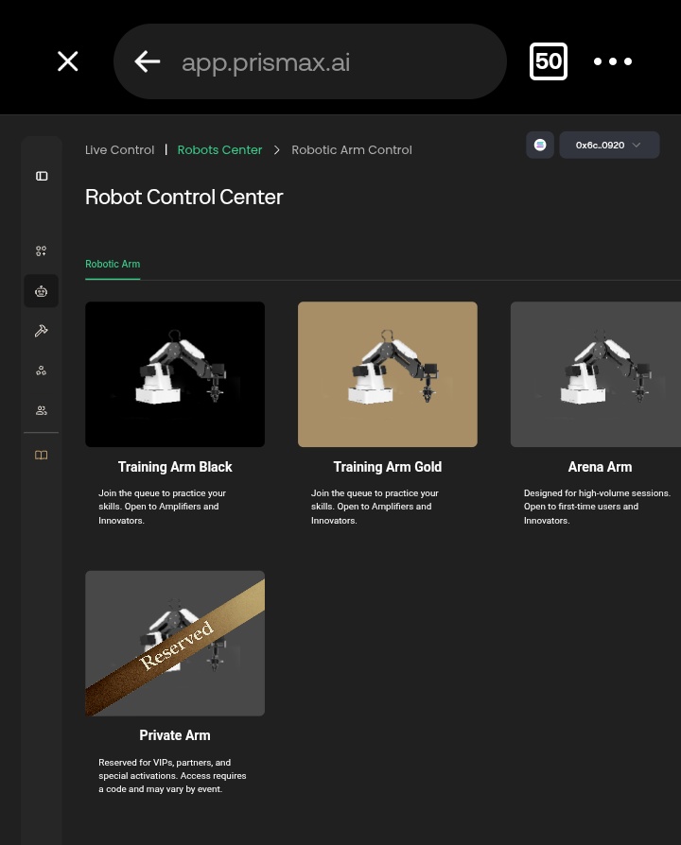This screenshot has width=681, height=845.
Task: Tap the app.prismax.ai address field
Action: [x=309, y=61]
